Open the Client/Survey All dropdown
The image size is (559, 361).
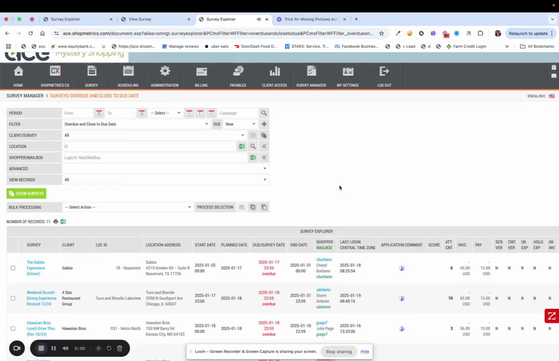tap(154, 135)
